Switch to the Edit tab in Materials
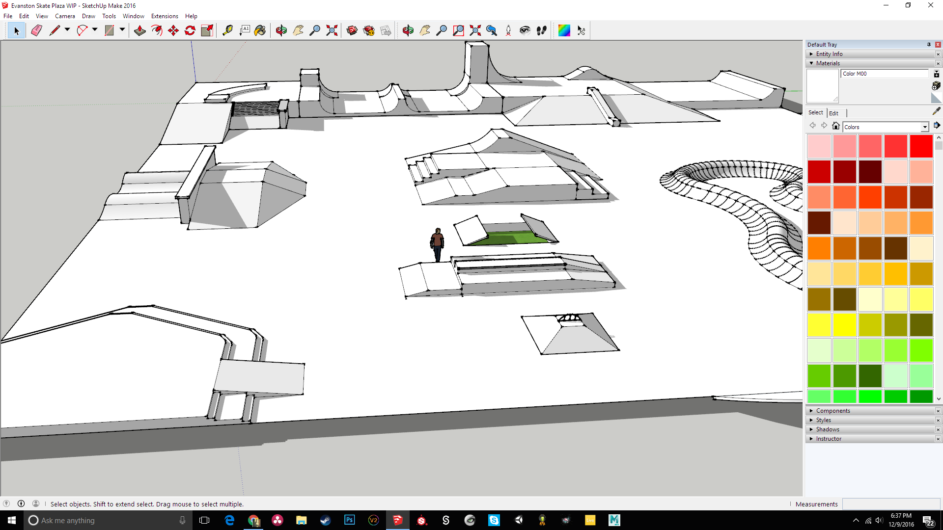 (x=833, y=113)
